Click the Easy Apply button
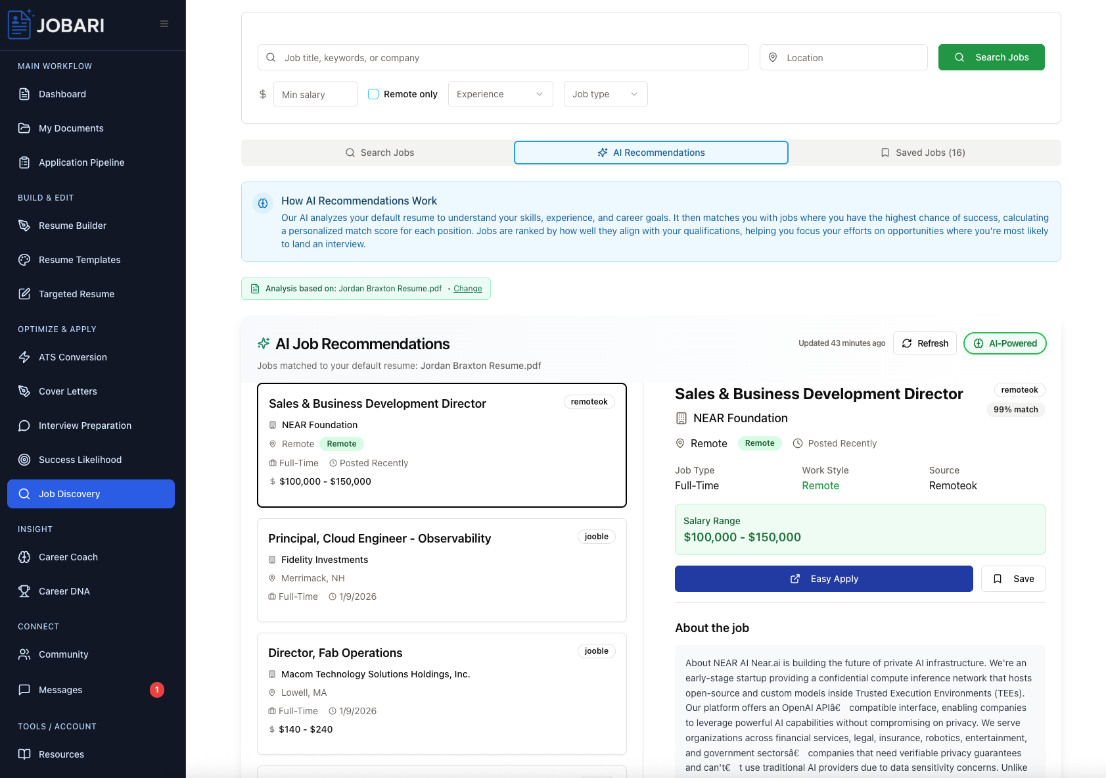Image resolution: width=1106 pixels, height=778 pixels. [x=823, y=579]
